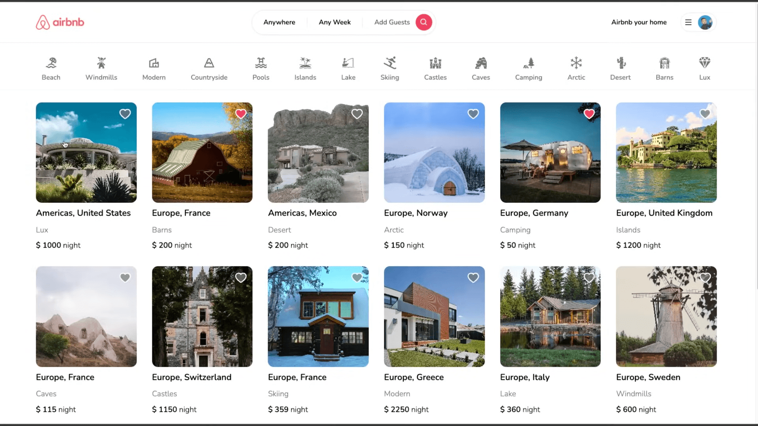
Task: Favorite the France caves listing
Action: tap(125, 278)
